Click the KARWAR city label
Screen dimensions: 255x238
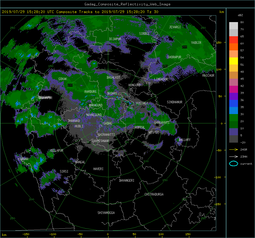click(23, 159)
